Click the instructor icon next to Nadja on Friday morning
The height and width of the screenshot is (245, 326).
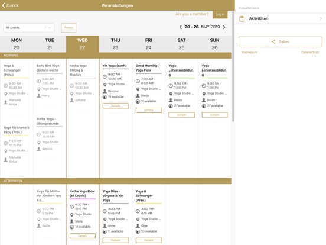point(138,96)
